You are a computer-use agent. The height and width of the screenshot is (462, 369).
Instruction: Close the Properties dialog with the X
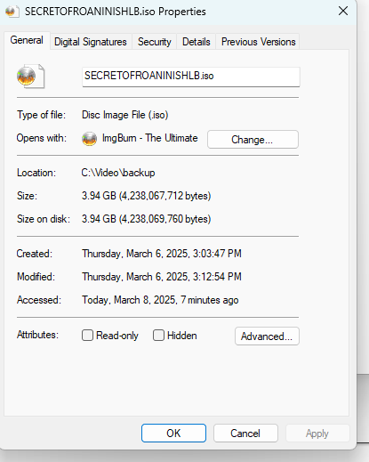[x=343, y=11]
